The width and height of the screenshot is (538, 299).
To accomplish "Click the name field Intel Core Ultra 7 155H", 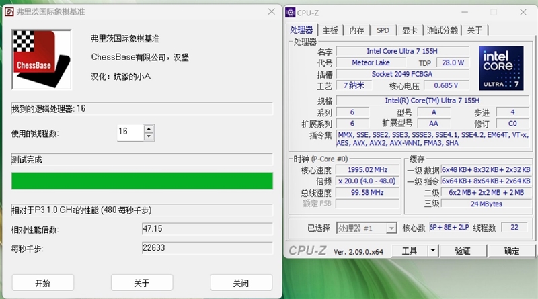I will (402, 51).
